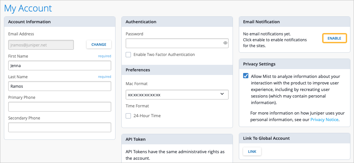Uncheck the Allow Mist to analyze checkbox
354x163 pixels.
[246, 76]
